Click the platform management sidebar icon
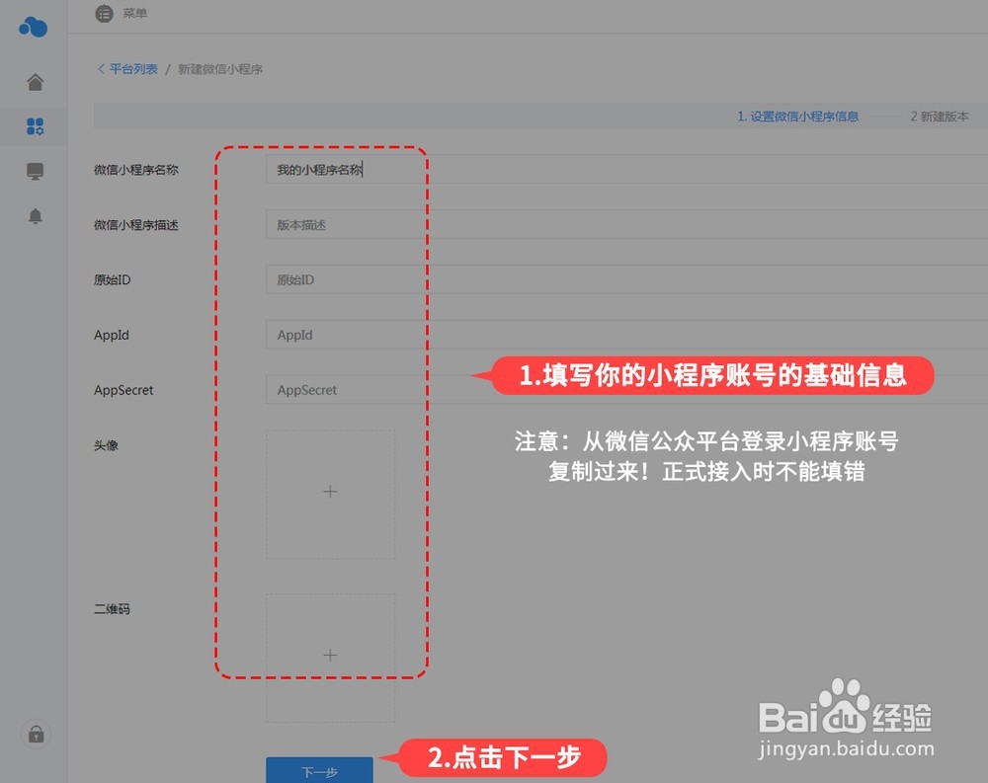This screenshot has width=988, height=783. coord(35,126)
